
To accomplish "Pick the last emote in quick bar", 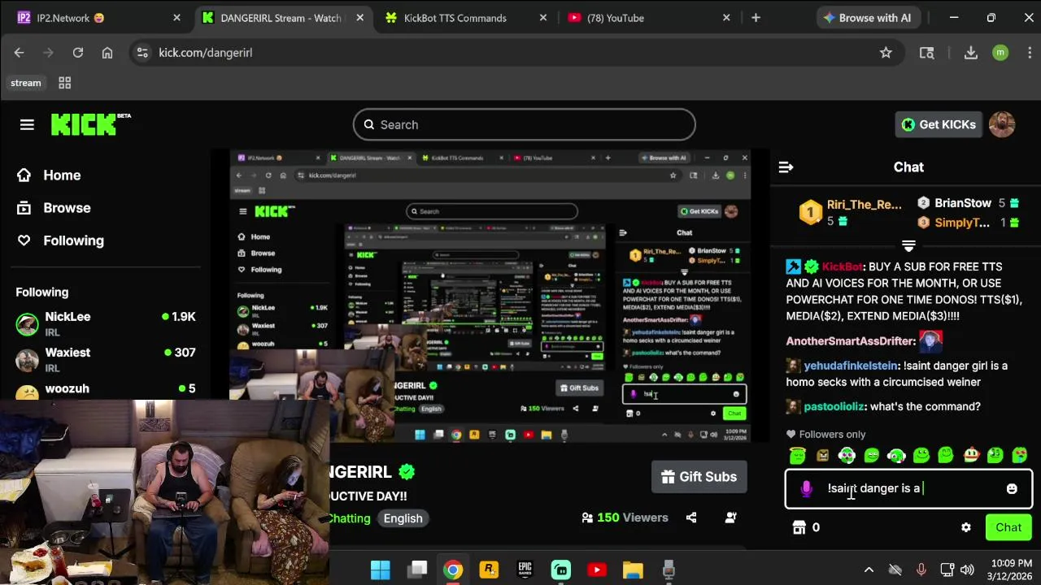I will point(1020,456).
